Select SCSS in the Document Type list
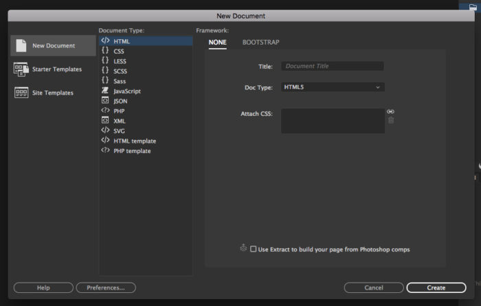 121,71
